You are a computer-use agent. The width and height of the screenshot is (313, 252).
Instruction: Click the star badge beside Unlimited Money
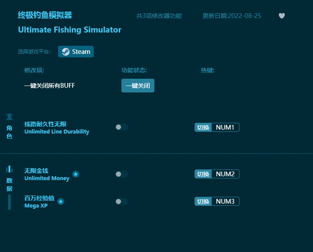pos(76,174)
